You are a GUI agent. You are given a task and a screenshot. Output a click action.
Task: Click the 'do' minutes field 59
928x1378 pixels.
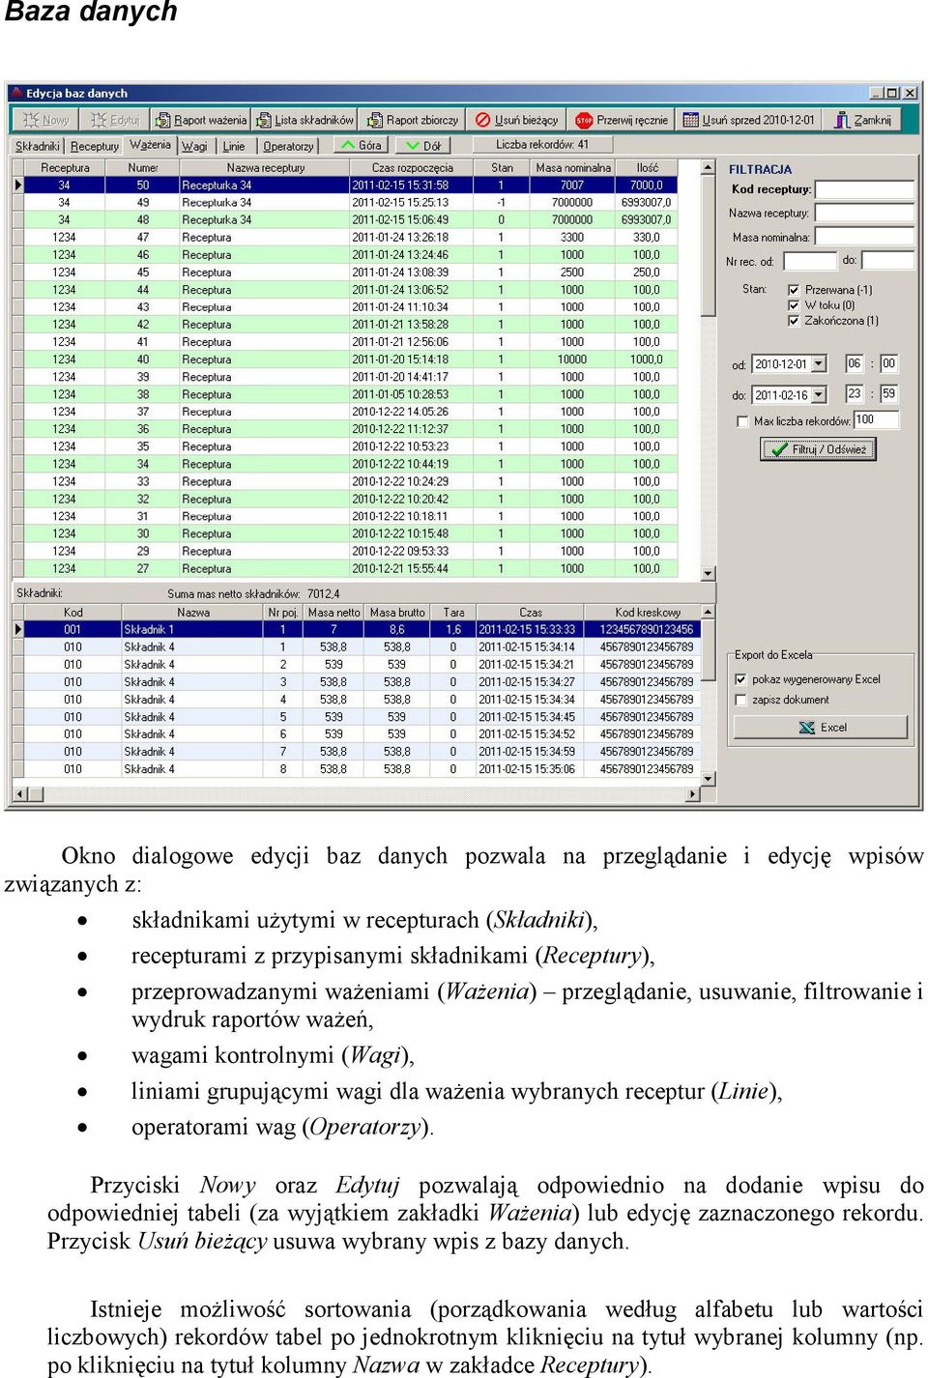(889, 393)
